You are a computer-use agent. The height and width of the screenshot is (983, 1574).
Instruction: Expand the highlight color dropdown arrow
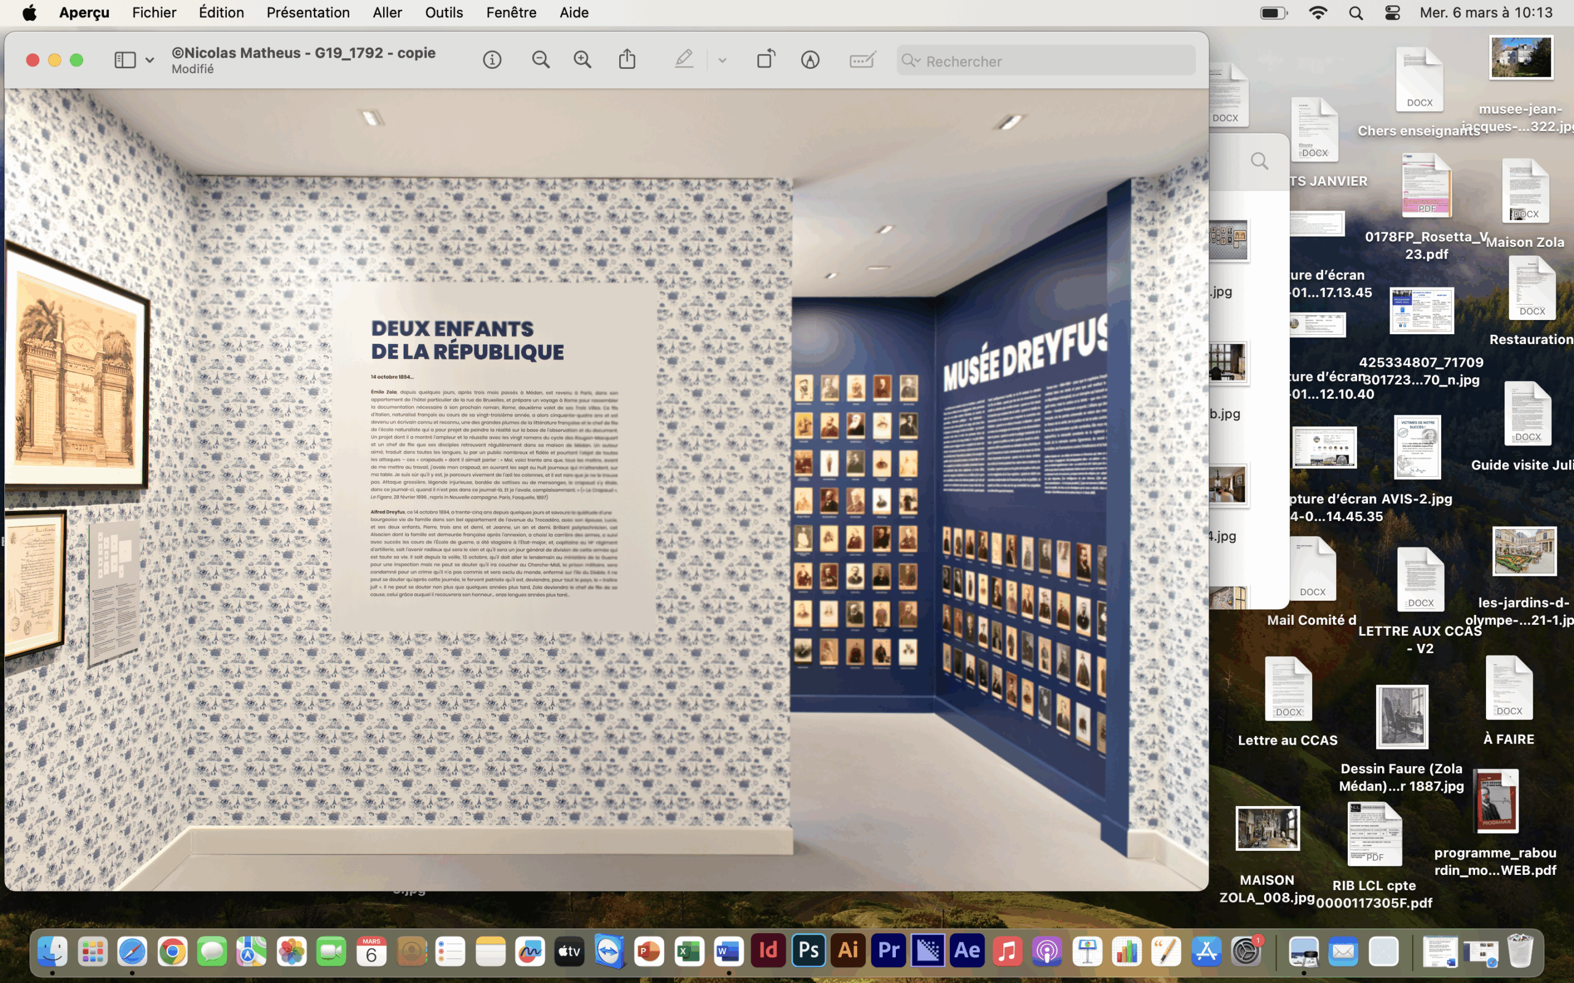pos(722,60)
